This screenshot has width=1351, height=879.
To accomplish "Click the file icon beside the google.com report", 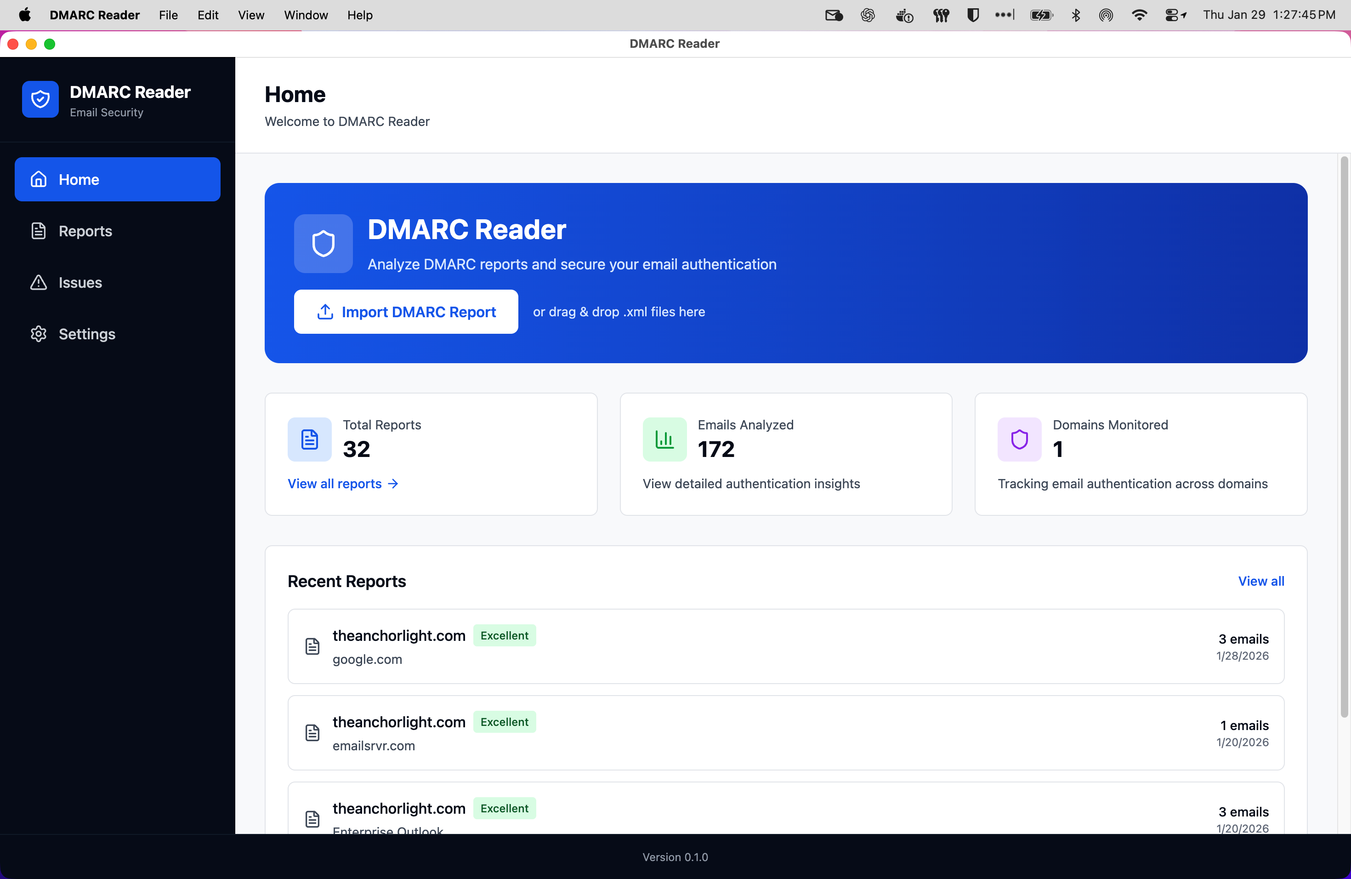I will click(x=312, y=646).
